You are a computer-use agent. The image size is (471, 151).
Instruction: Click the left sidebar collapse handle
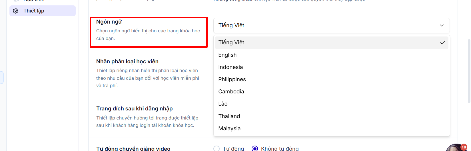(1, 77)
